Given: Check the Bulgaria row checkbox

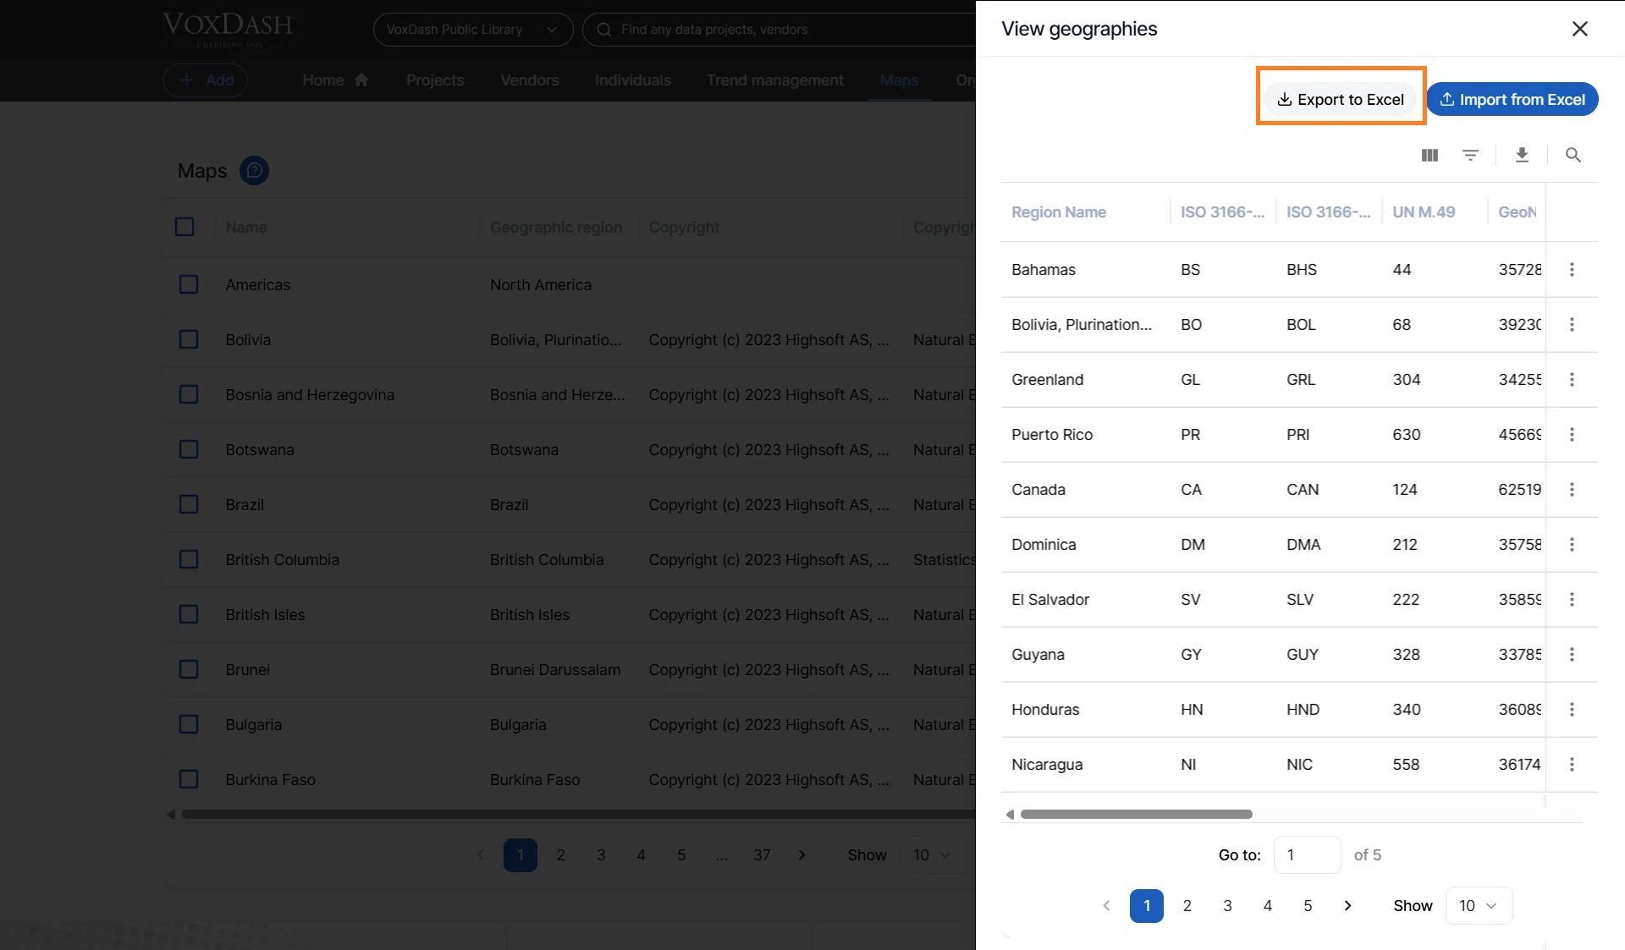Looking at the screenshot, I should pyautogui.click(x=189, y=724).
